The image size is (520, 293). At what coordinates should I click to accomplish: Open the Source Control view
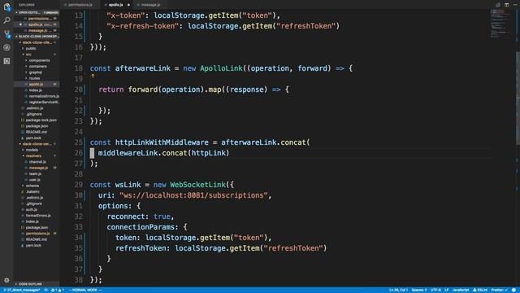point(6,34)
